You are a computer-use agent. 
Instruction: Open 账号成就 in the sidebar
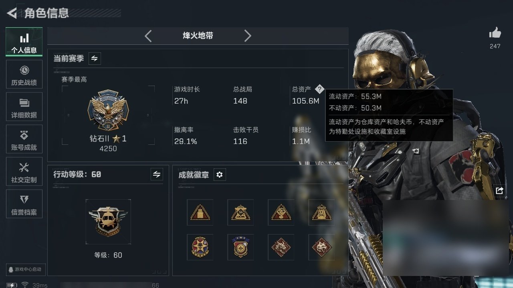24,139
